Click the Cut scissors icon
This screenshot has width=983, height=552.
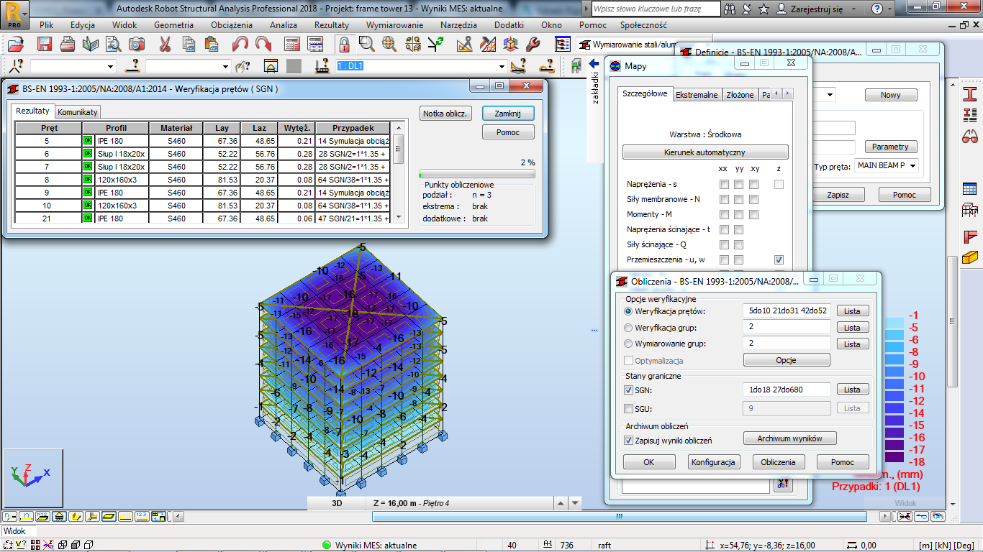[x=166, y=43]
